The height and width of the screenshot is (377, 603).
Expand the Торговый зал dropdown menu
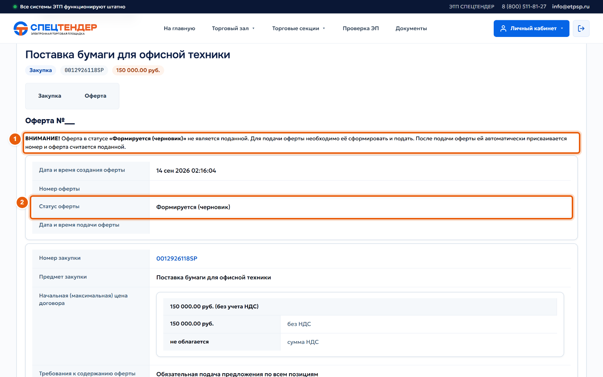point(233,28)
